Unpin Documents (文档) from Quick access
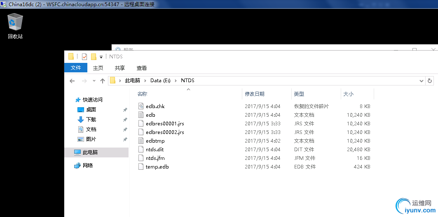This screenshot has width=438, height=217. coord(125,129)
